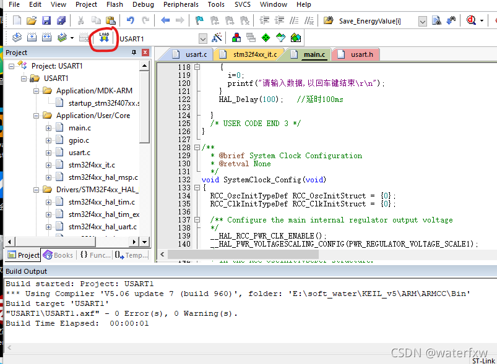Save the current file with the Save icon
Screen dimensions: 497x364
click(x=46, y=20)
